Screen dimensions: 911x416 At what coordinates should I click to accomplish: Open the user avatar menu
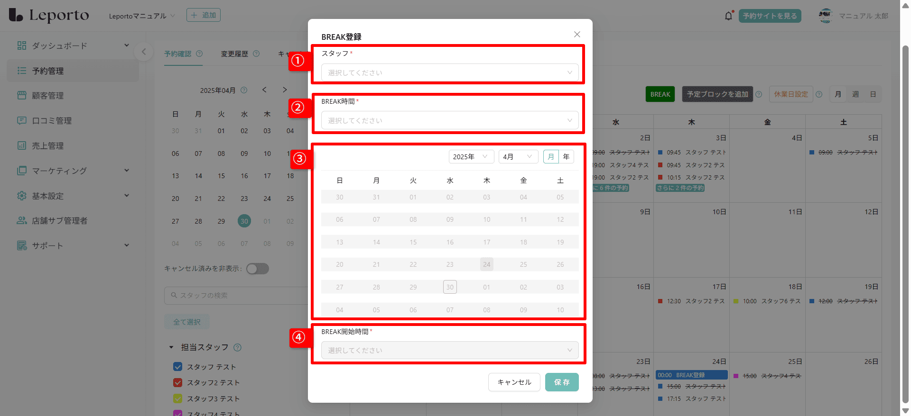(826, 16)
